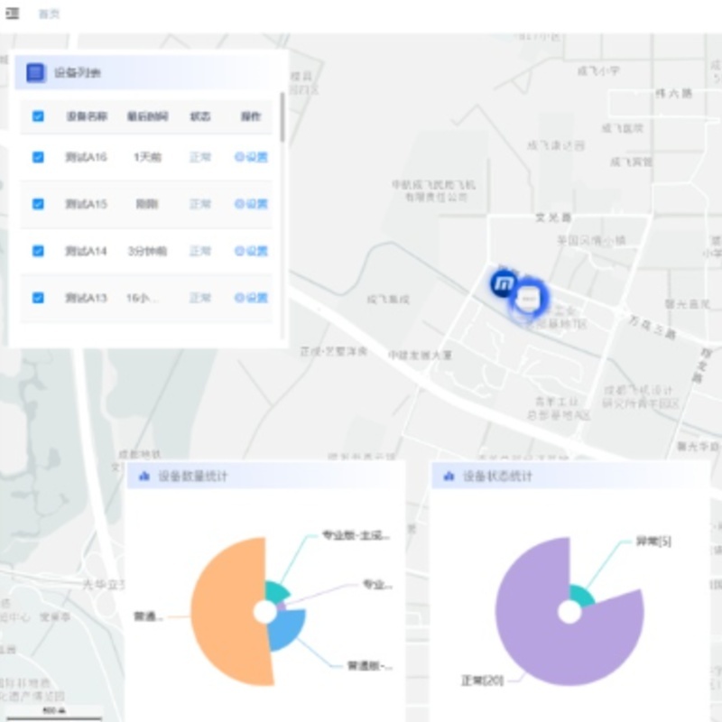Open 设置 for device 测试A13
This screenshot has height=722, width=722.
[251, 298]
